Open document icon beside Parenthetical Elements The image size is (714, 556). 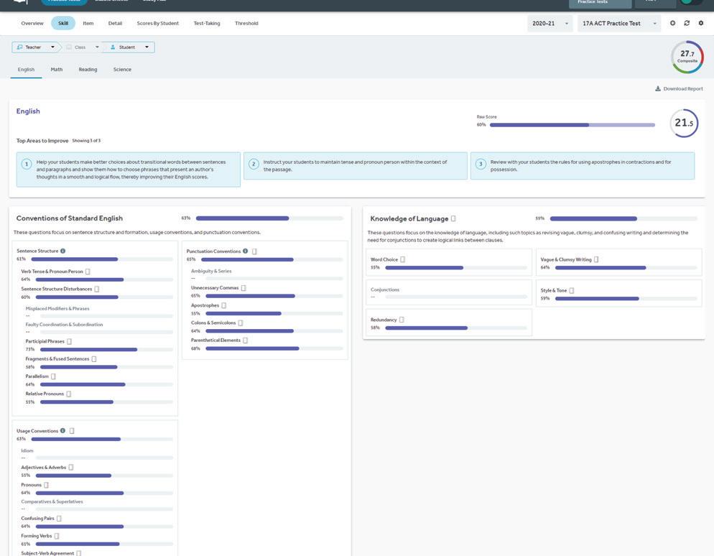246,340
